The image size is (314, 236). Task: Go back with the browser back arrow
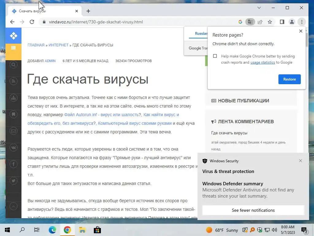click(12, 22)
